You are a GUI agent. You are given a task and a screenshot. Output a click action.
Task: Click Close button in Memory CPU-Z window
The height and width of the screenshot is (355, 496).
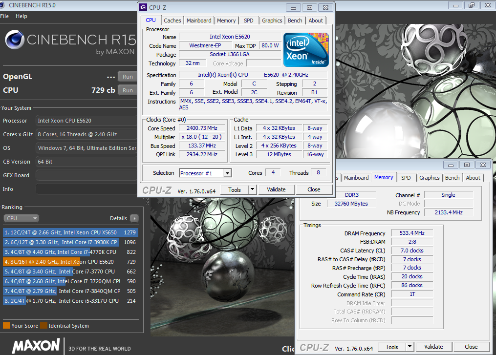tap(471, 347)
